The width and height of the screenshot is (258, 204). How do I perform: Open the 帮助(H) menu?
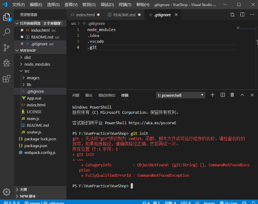[143, 5]
